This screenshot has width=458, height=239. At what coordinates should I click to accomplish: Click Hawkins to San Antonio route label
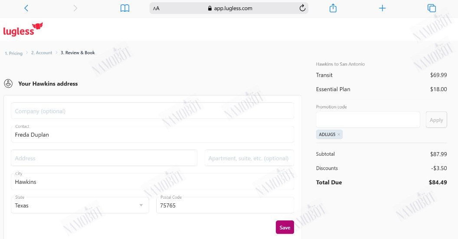tap(340, 64)
